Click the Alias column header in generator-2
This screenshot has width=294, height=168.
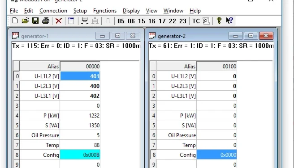177,66
